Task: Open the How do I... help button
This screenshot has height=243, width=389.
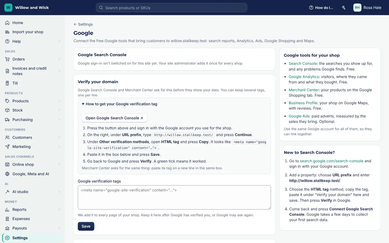Action: coord(321,8)
